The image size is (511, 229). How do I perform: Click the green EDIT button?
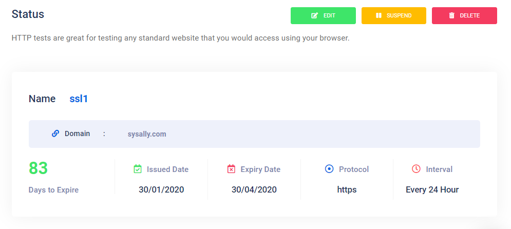click(323, 15)
